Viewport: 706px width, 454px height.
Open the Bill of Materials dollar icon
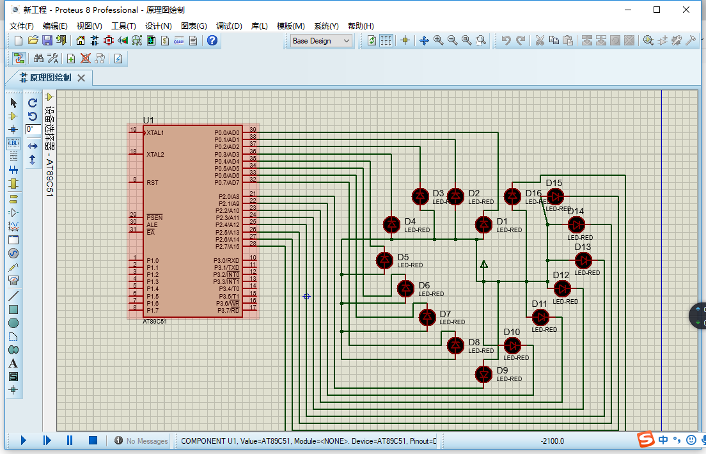pyautogui.click(x=165, y=40)
